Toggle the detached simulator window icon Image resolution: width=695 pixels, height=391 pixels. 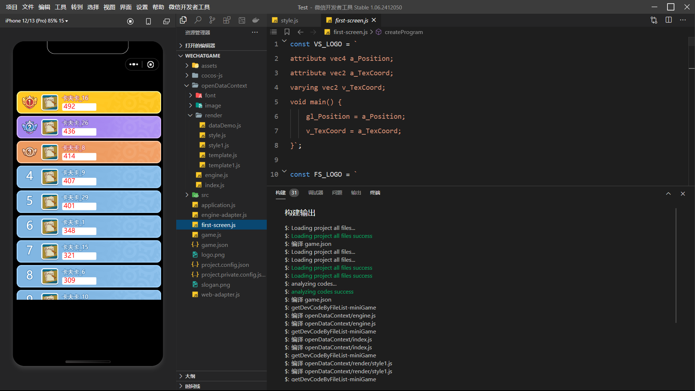pos(167,21)
